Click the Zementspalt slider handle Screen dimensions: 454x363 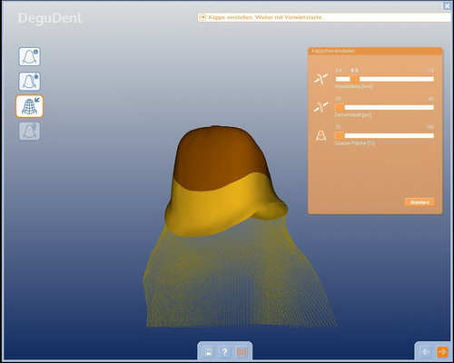pos(340,107)
